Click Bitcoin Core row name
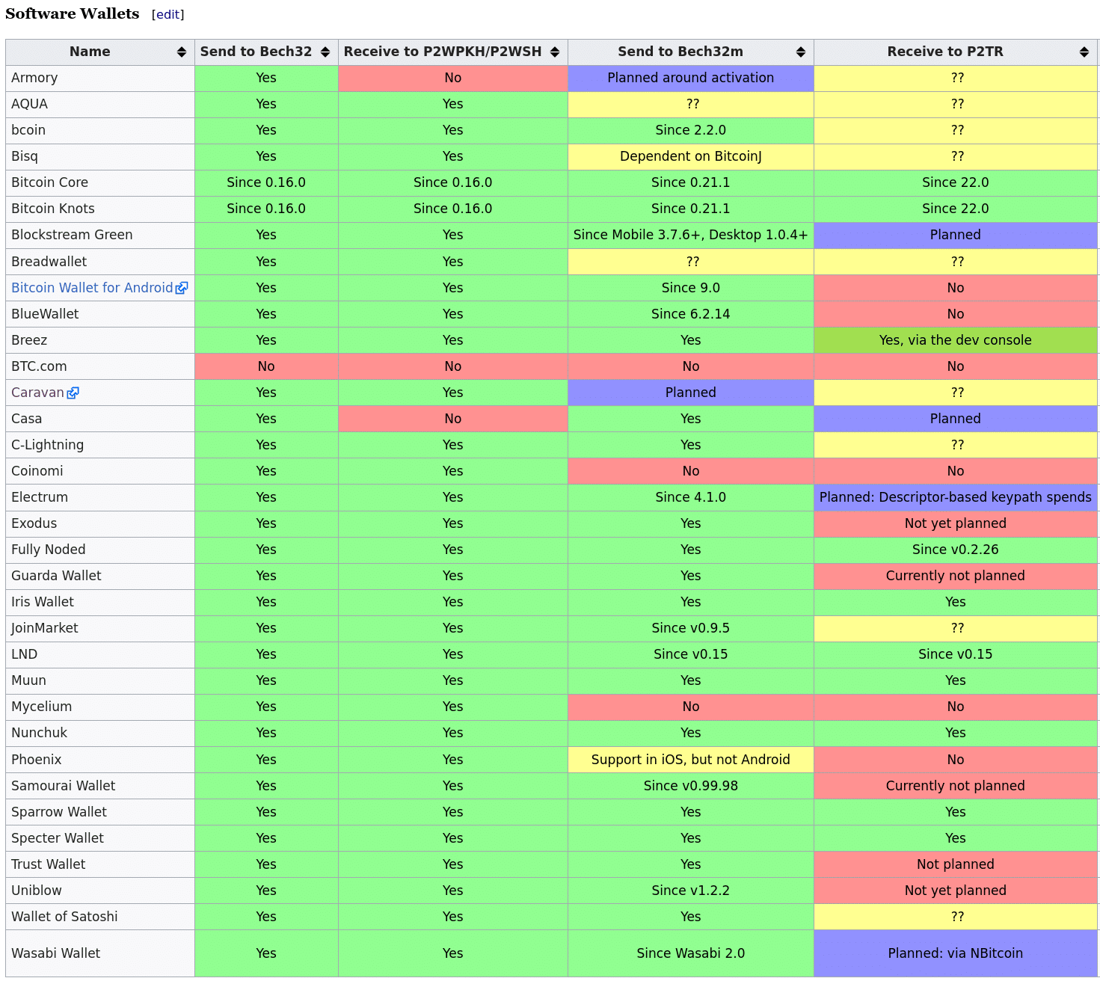 (49, 182)
